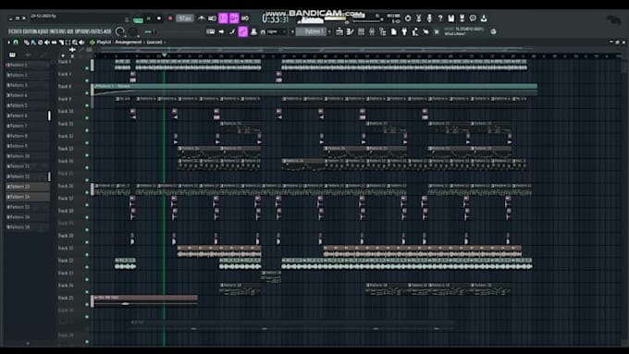This screenshot has height=354, width=629.
Task: Click the Track 16 label
Action: [x=66, y=186]
